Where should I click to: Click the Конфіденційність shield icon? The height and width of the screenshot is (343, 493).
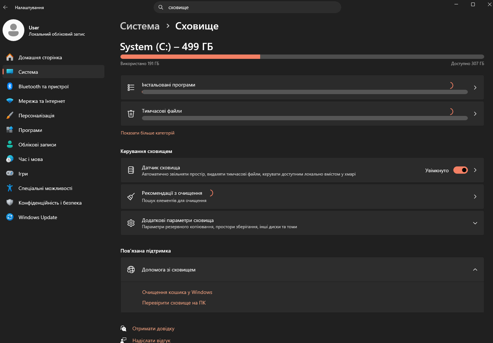click(10, 203)
